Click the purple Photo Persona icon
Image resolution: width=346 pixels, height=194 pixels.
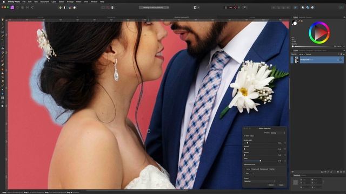pos(12,7)
